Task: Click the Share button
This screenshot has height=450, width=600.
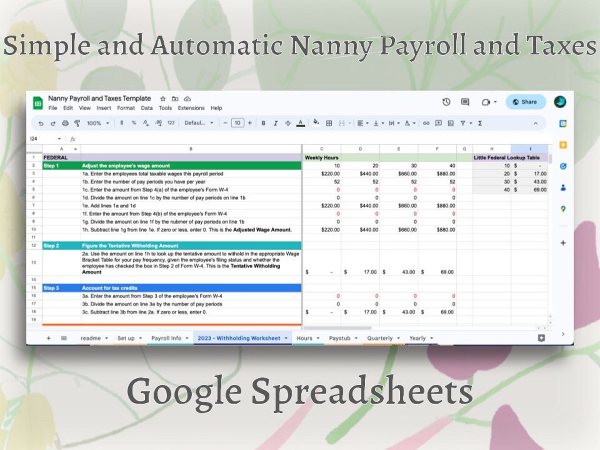Action: point(525,102)
